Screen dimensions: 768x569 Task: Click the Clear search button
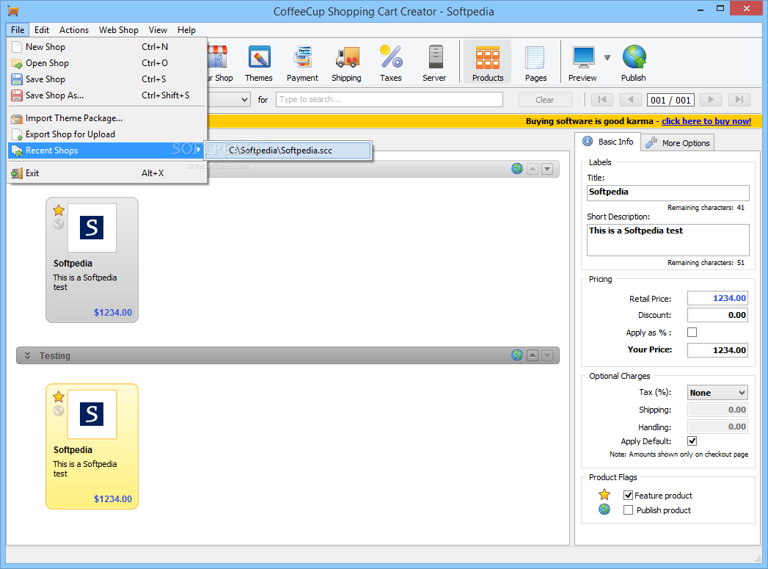[545, 100]
